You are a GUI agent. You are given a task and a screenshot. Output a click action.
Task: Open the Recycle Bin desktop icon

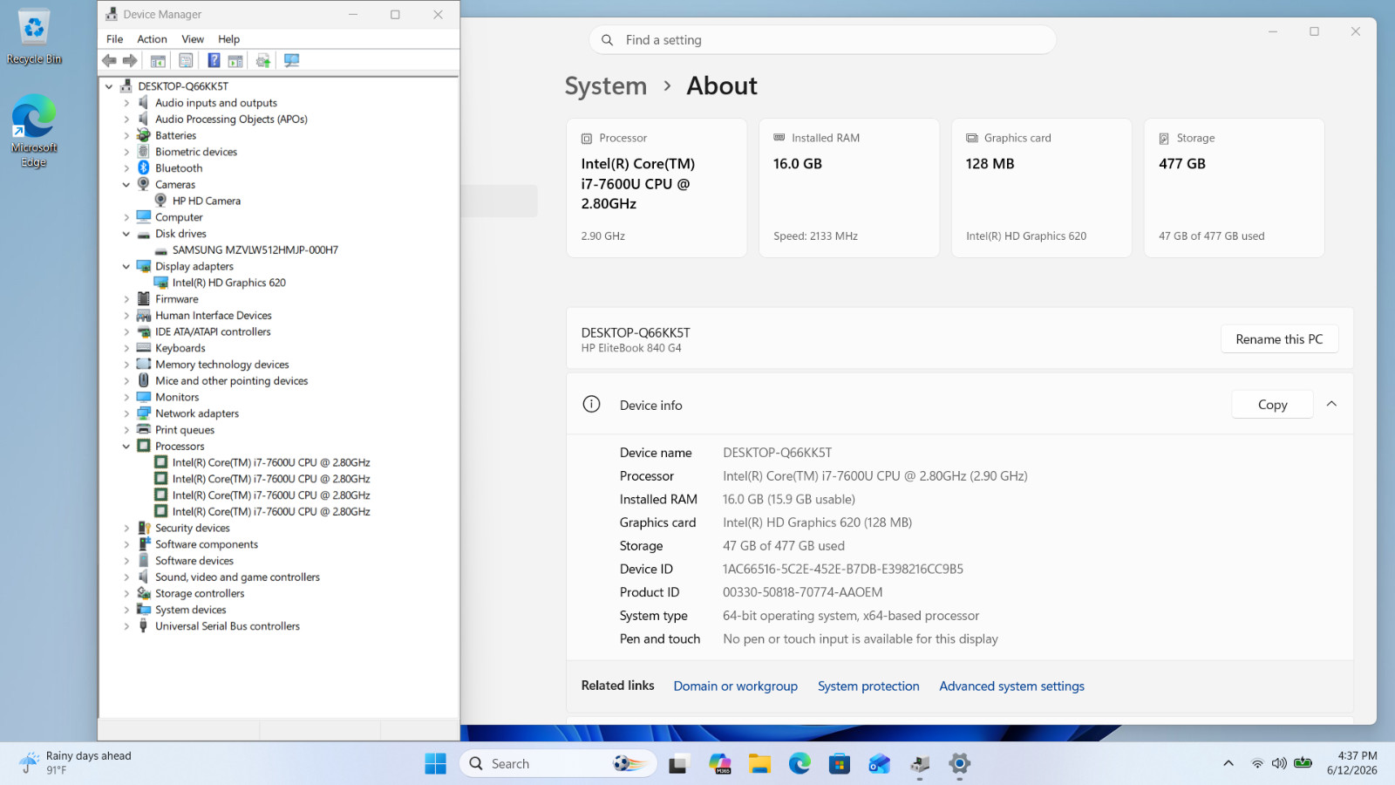coord(34,37)
